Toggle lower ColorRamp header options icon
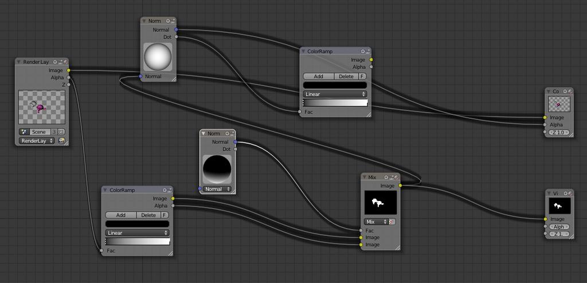This screenshot has width=587, height=283. (170, 190)
